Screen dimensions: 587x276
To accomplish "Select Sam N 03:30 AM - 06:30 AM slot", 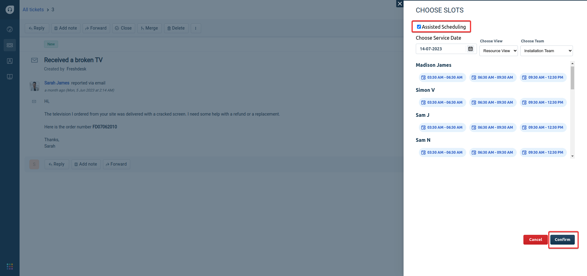I will pos(442,152).
